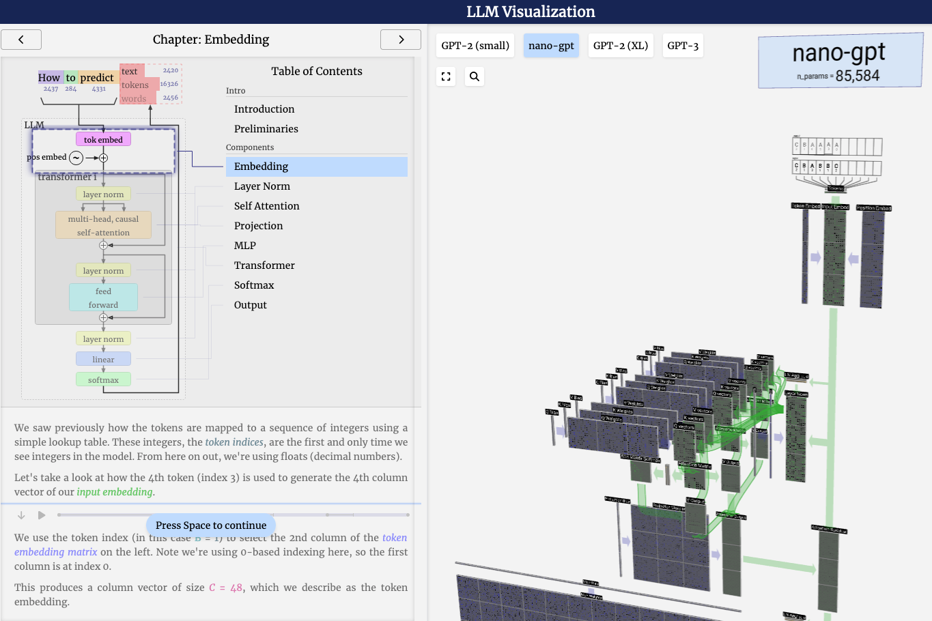
Task: Click the pos embed wave symbol
Action: coord(76,158)
